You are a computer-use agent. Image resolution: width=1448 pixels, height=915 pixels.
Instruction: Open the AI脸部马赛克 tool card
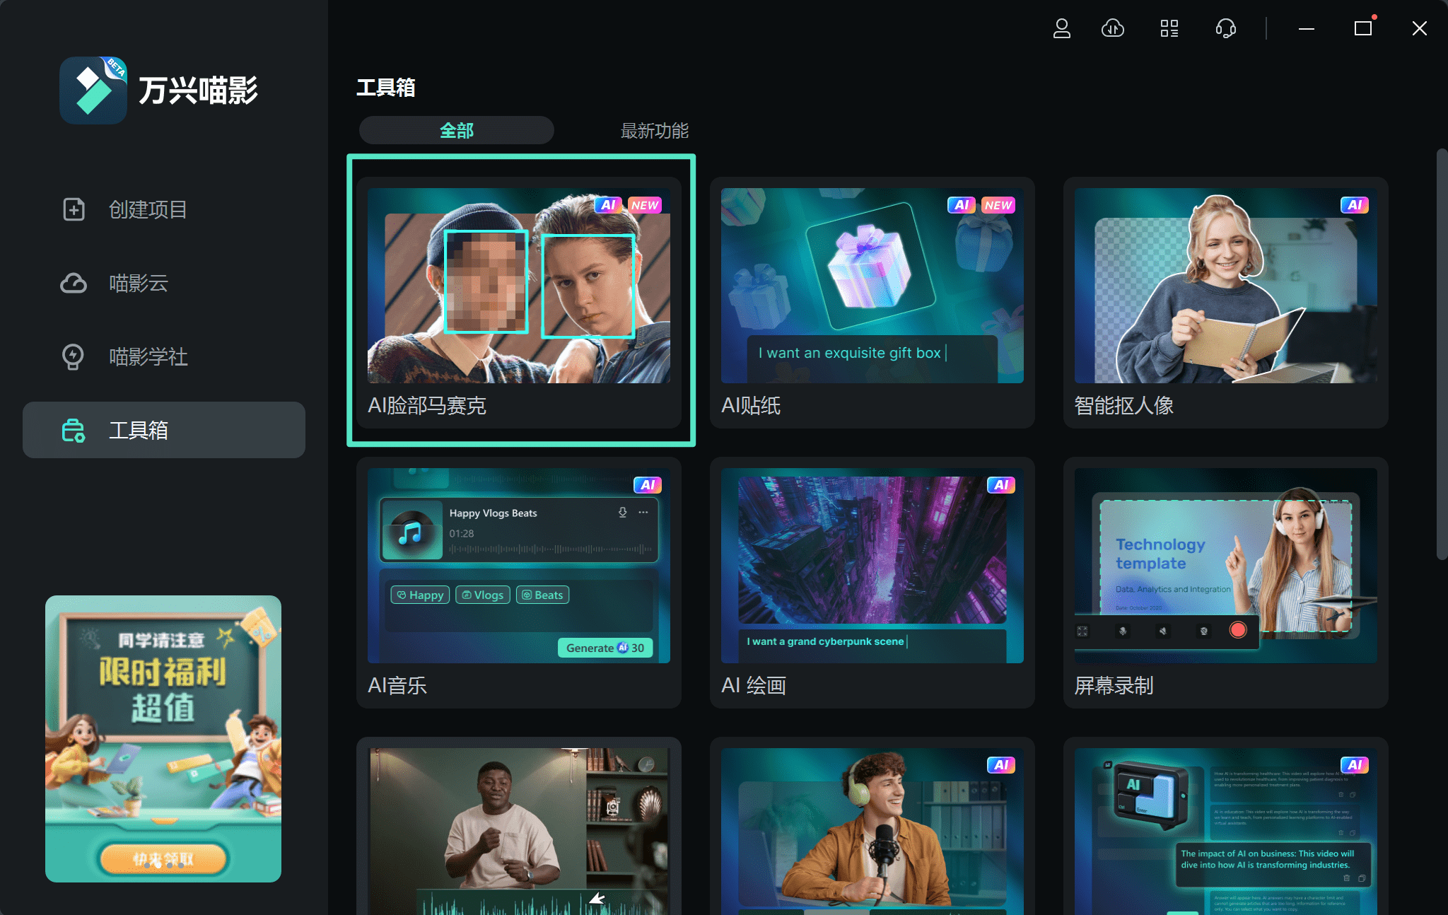(519, 303)
